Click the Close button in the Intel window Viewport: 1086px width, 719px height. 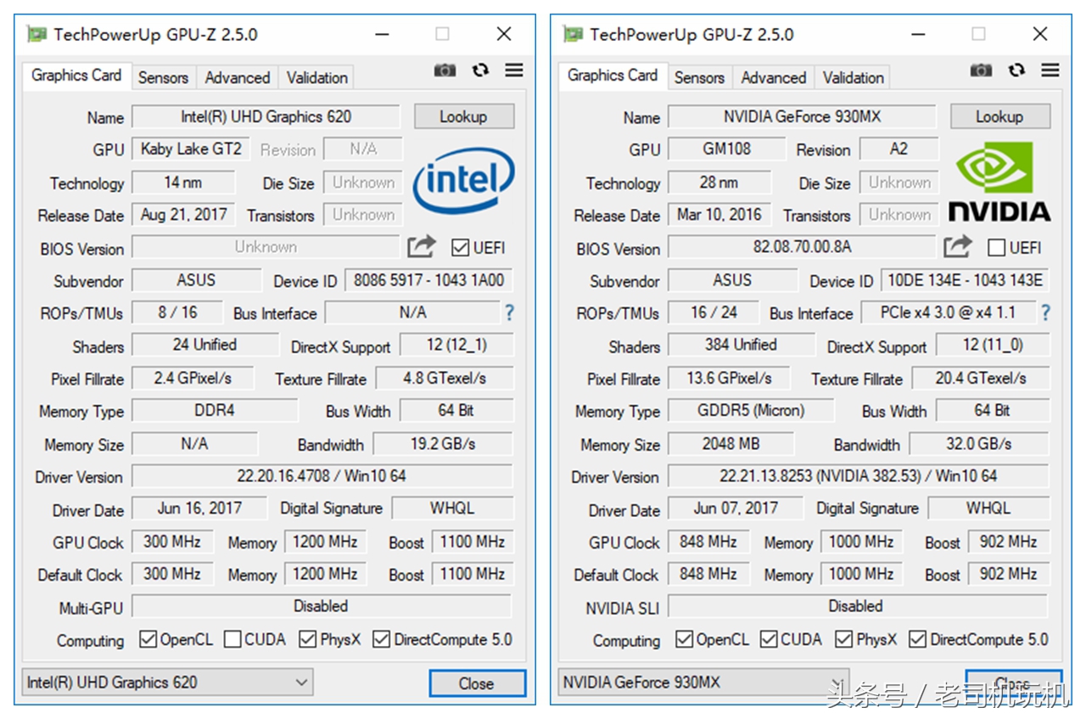click(x=477, y=683)
